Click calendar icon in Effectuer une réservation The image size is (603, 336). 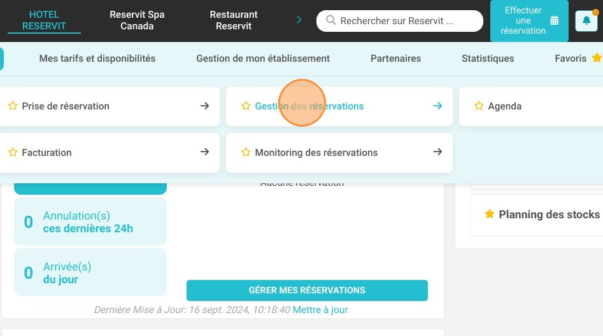[554, 20]
